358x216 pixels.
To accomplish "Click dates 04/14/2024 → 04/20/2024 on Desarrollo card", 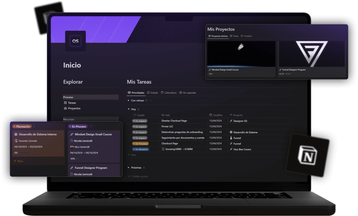I will (28, 147).
